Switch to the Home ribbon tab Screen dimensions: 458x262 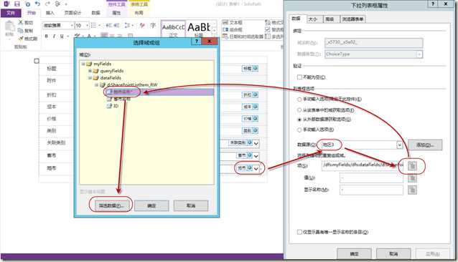point(32,13)
